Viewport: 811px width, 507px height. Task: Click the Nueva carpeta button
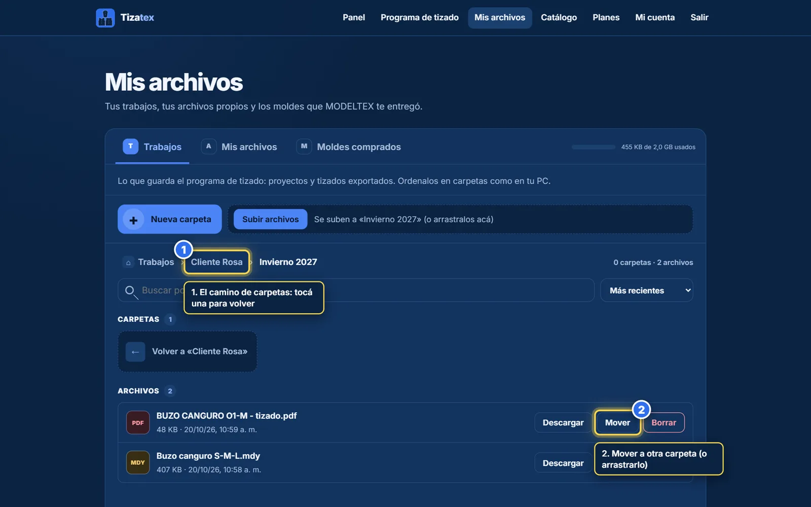(x=170, y=220)
